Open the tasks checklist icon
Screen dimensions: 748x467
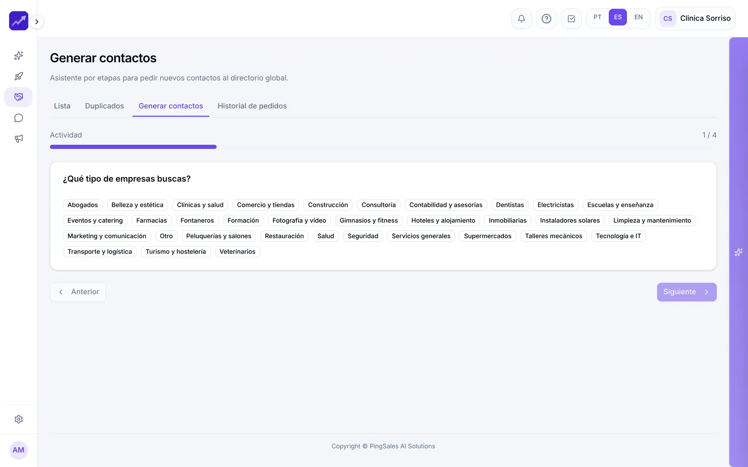pos(571,19)
